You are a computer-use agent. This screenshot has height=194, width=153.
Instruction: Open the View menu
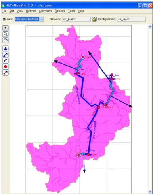tap(20, 11)
